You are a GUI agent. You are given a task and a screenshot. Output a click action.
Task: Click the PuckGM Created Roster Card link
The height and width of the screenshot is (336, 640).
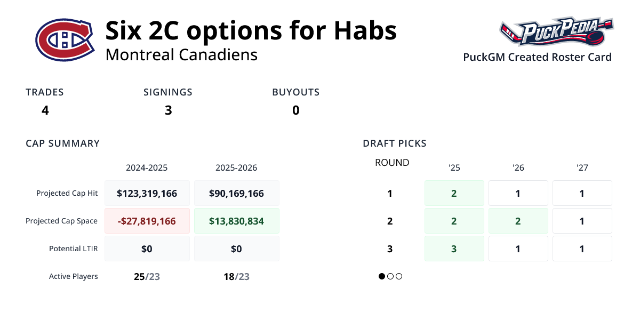click(537, 57)
